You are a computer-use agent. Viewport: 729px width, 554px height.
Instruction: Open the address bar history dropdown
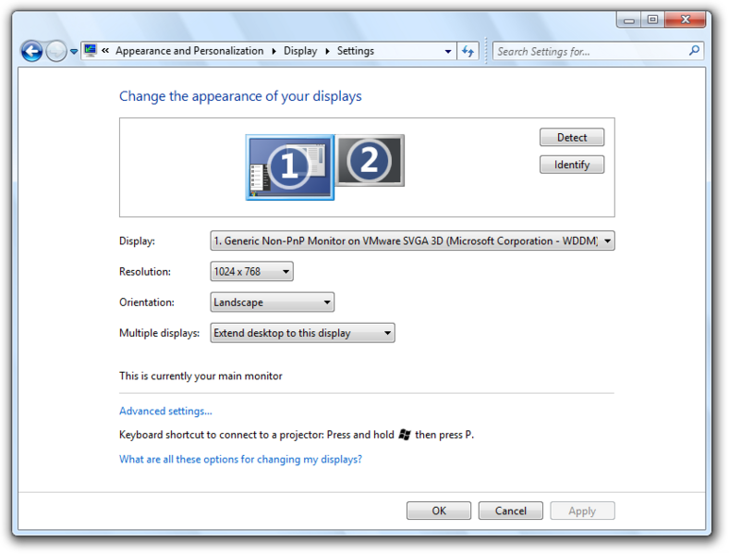(448, 51)
